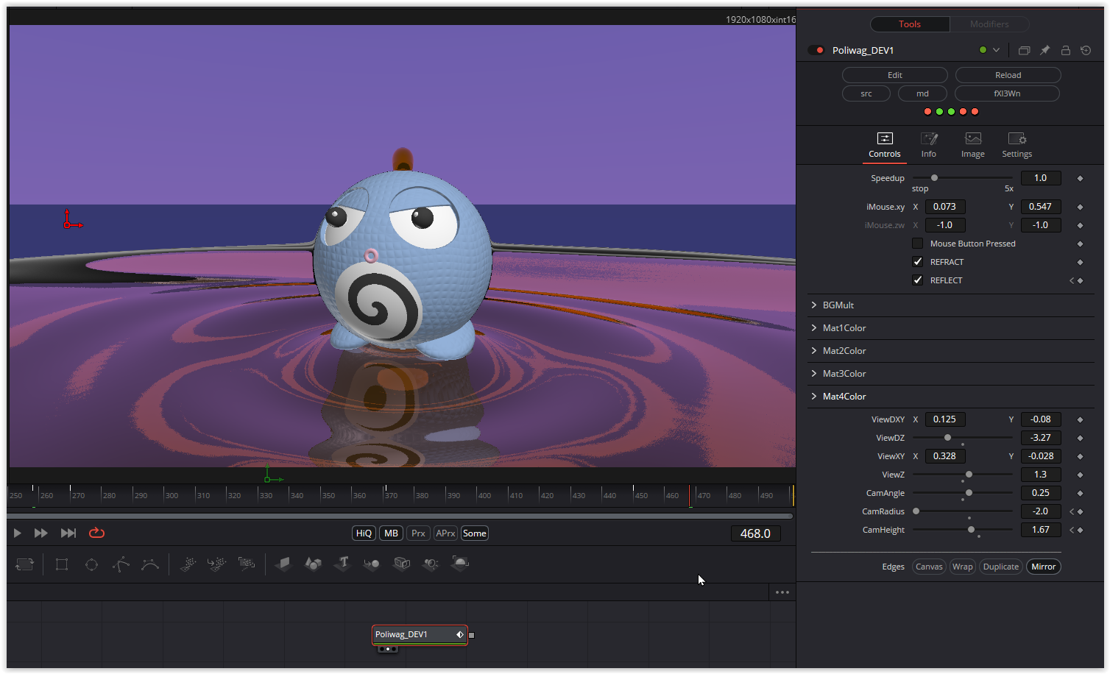1110x674 pixels.
Task: Click the Edit button
Action: (895, 75)
